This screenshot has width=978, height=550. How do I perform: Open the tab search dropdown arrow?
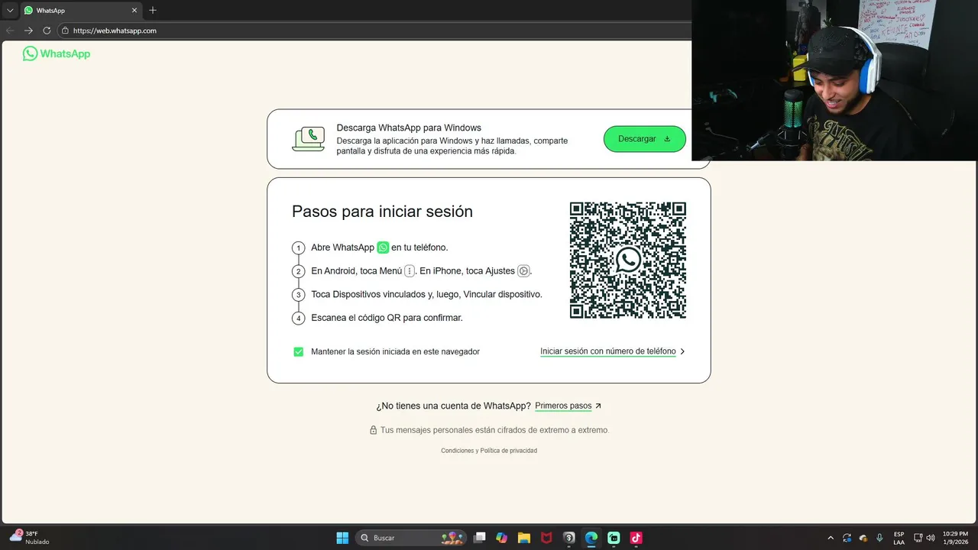pyautogui.click(x=10, y=11)
